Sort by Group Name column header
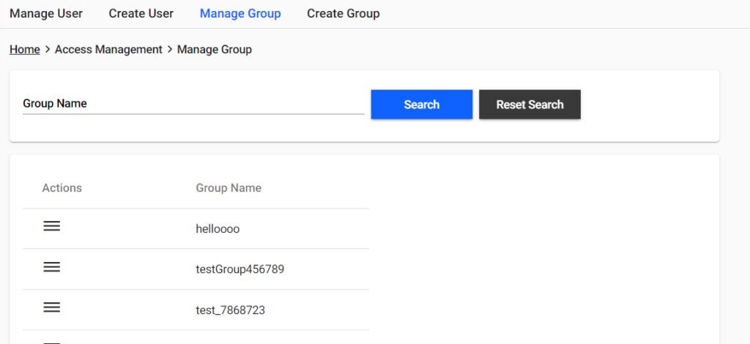This screenshot has height=344, width=750. pyautogui.click(x=229, y=188)
